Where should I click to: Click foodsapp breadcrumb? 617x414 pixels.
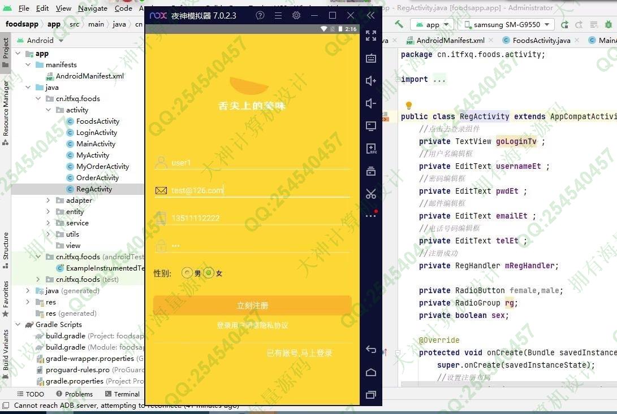point(21,24)
